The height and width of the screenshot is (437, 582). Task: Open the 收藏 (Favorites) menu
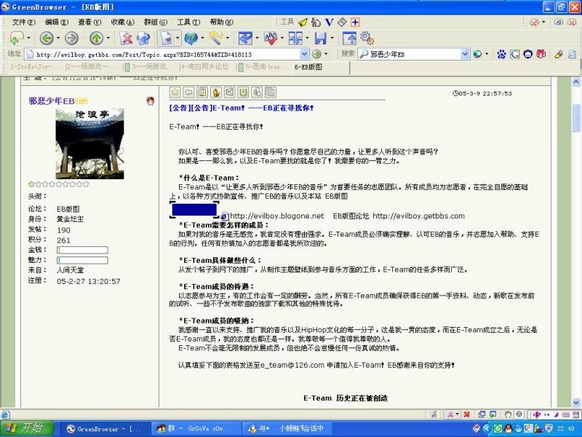[121, 22]
